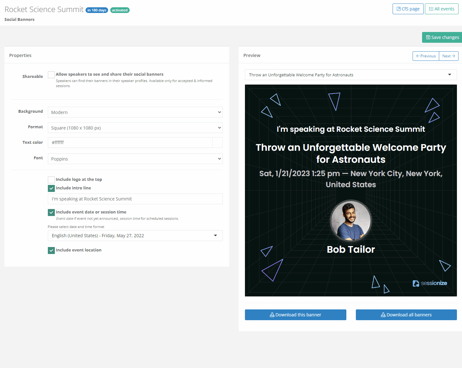
Task: Click the Download this banner icon
Action: 272,315
